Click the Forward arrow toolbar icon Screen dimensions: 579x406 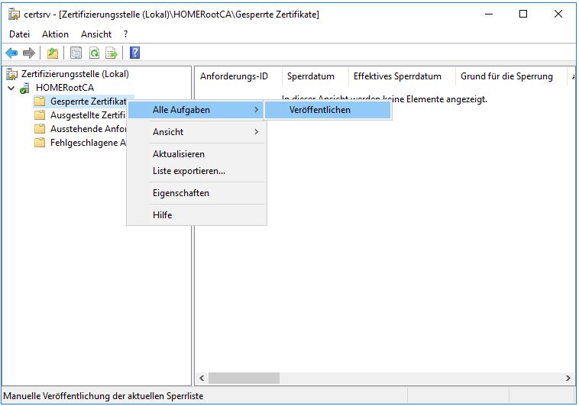[x=28, y=53]
